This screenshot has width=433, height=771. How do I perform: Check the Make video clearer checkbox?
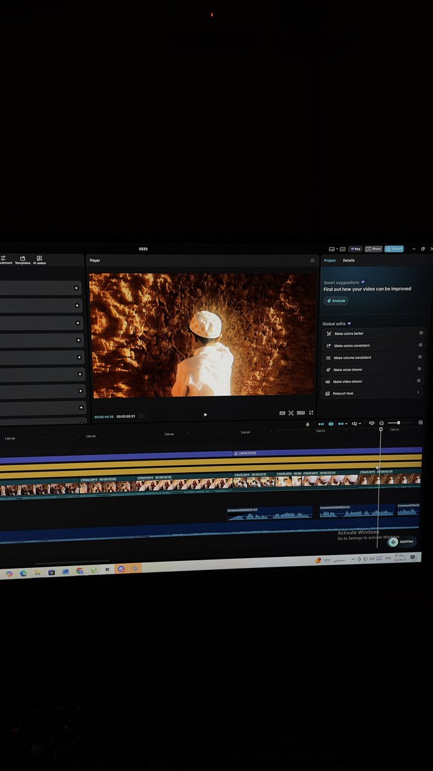point(420,380)
